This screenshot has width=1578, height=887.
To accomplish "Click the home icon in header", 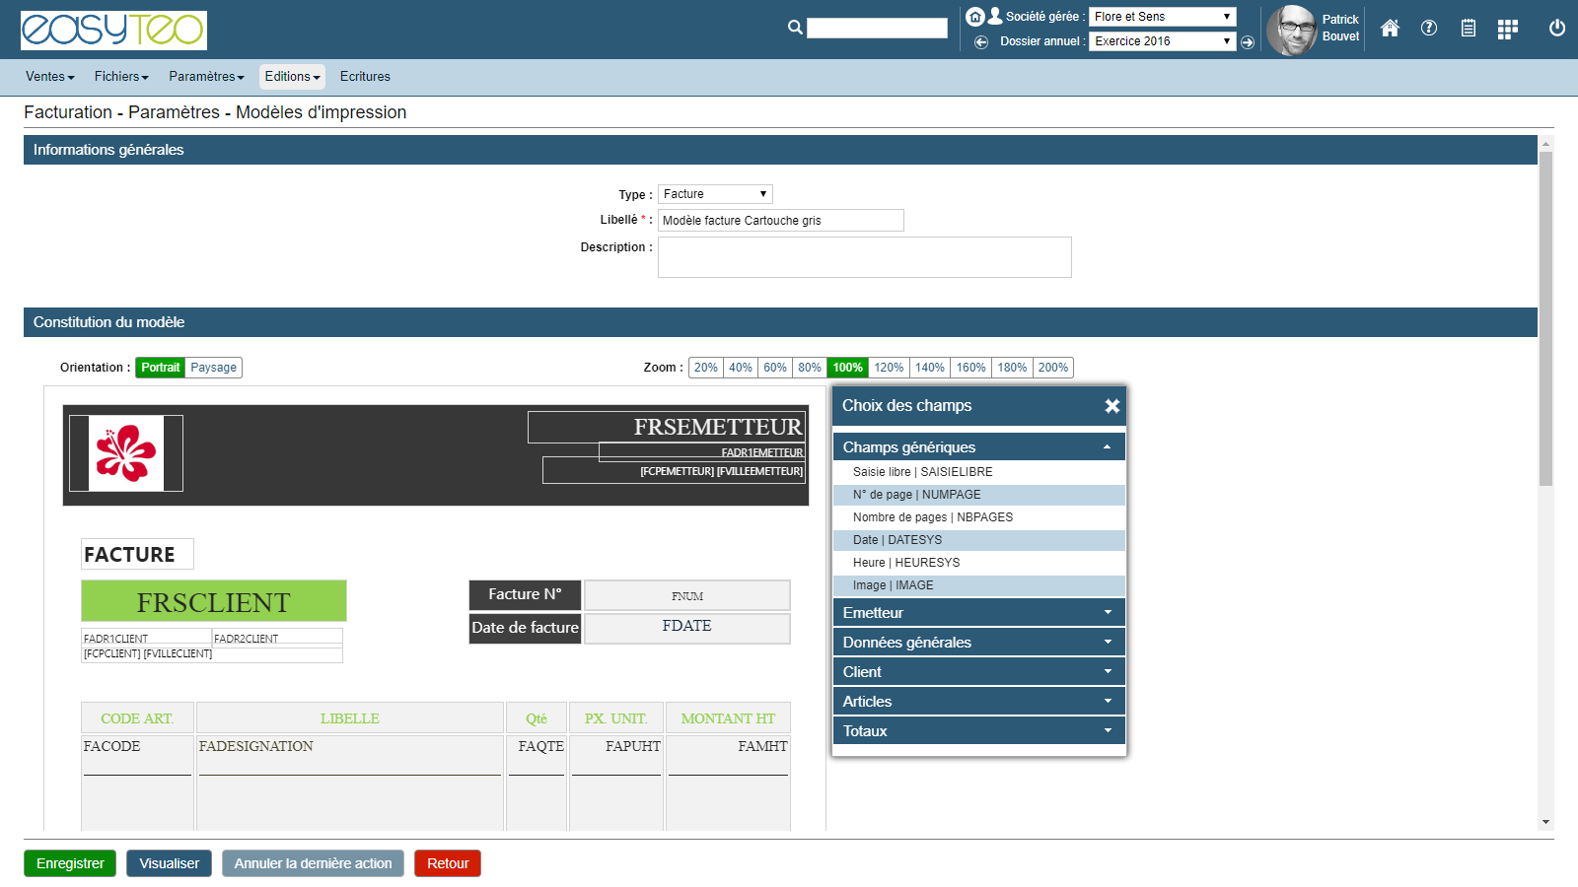I will click(x=1390, y=29).
